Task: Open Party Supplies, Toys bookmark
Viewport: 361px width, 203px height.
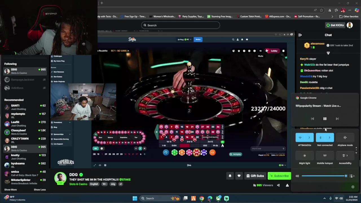Action: coord(191,17)
